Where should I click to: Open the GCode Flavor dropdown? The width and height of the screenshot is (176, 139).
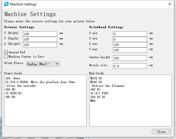point(43,64)
